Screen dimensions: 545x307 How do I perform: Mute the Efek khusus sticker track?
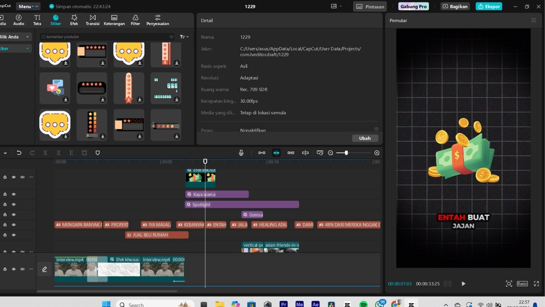22,177
